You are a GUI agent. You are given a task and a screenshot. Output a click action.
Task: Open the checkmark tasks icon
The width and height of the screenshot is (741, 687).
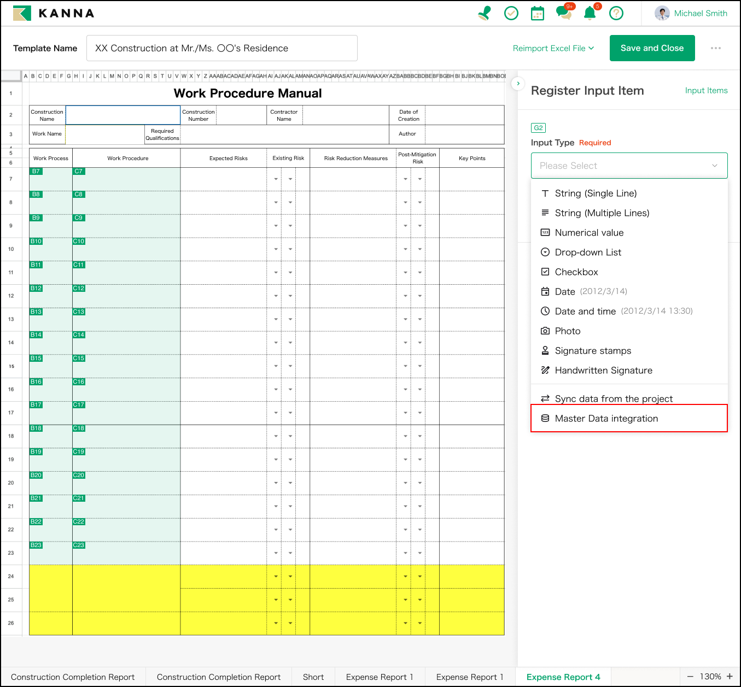point(511,13)
